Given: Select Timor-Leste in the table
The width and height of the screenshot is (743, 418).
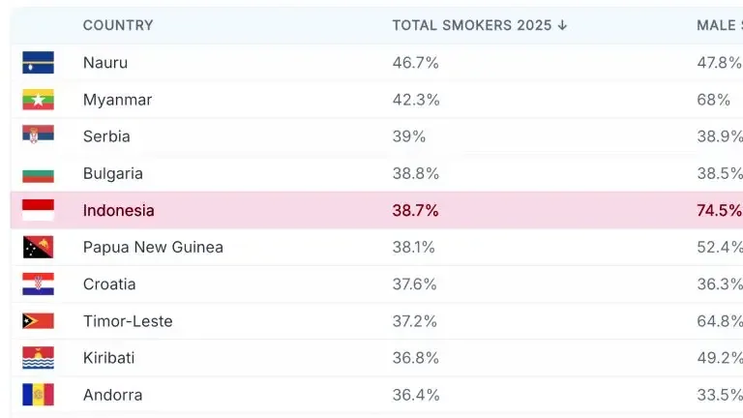Looking at the screenshot, I should 128,321.
